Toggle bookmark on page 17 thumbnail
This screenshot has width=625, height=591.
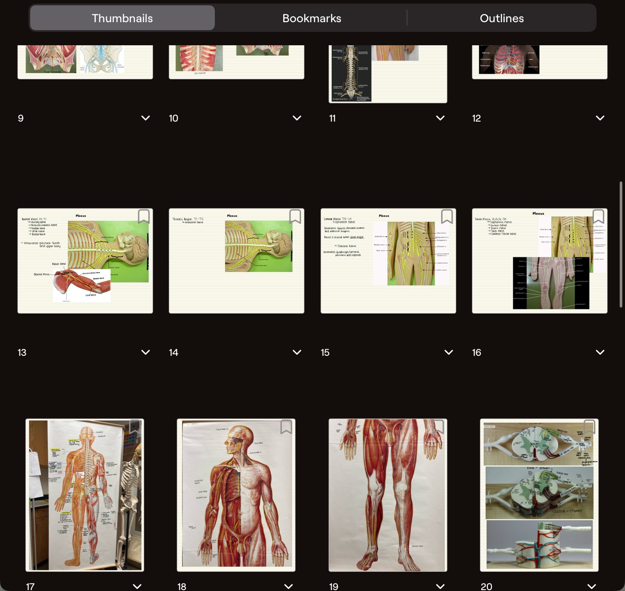tap(135, 427)
